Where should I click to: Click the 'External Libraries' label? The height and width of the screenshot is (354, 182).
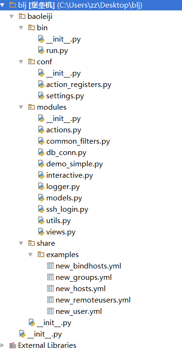pos(47,345)
